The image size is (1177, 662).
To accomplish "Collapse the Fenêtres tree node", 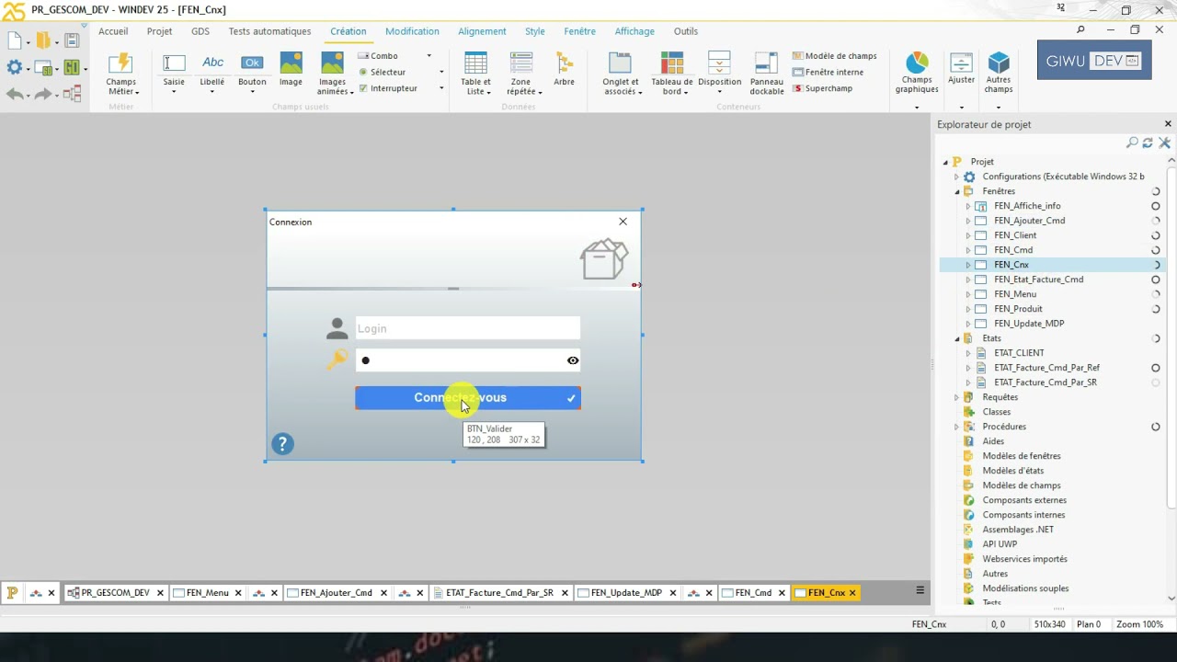I will (x=956, y=191).
